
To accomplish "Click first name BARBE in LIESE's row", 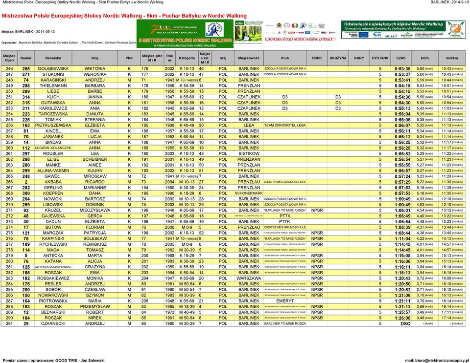I will point(94,91).
